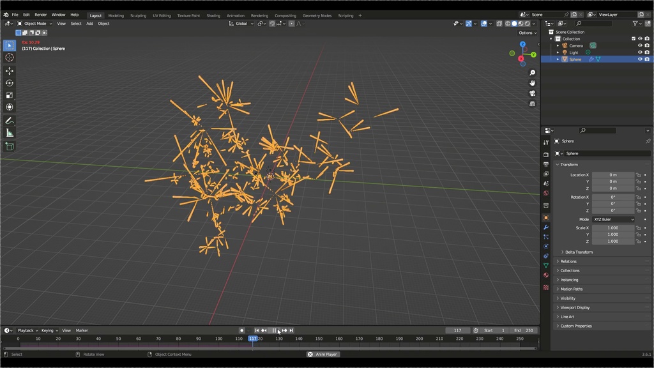Image resolution: width=654 pixels, height=368 pixels.
Task: Open the Particles properties tab
Action: pos(546,237)
